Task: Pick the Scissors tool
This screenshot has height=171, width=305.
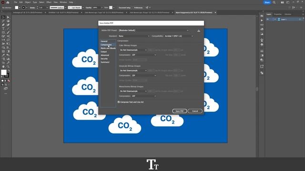Action: click(8, 36)
